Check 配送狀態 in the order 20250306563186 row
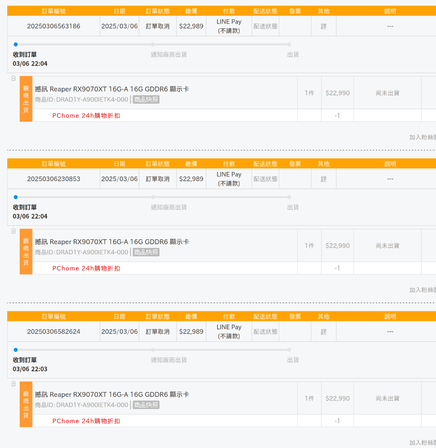Viewport: 436px width, 448px height. click(266, 26)
